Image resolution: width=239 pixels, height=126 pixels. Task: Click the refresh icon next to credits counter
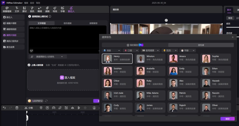(x=46, y=101)
